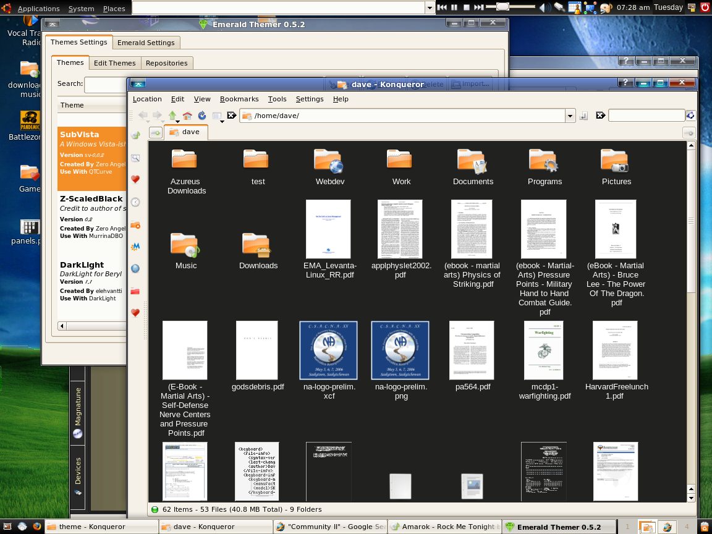Open the red folder icon in sidebar
The height and width of the screenshot is (534, 712).
tap(135, 291)
